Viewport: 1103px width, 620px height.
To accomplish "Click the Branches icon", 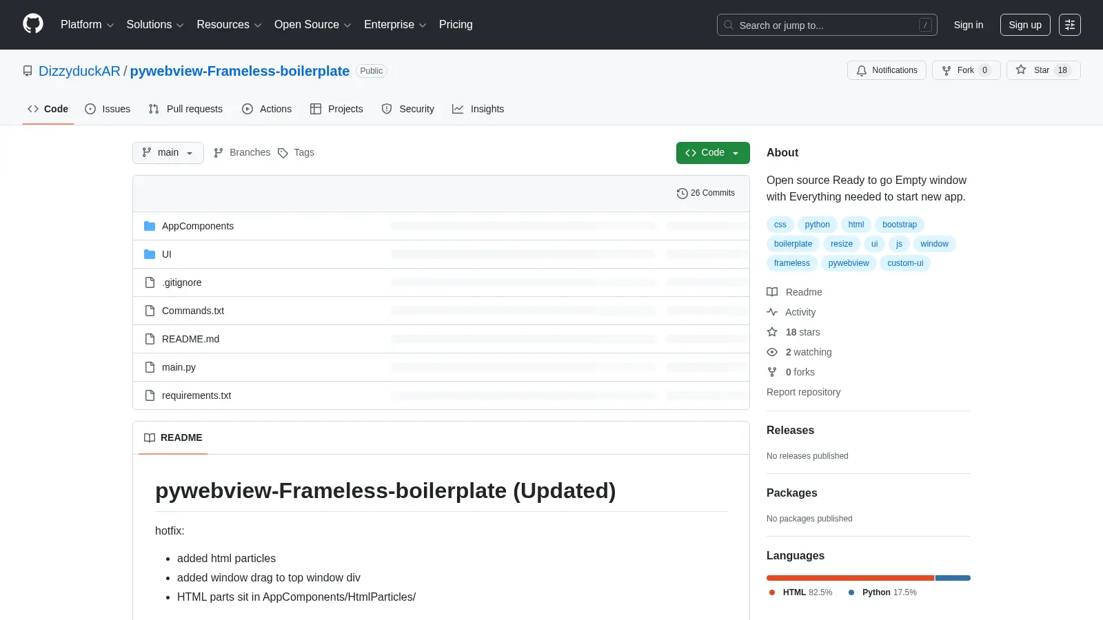I will click(219, 153).
